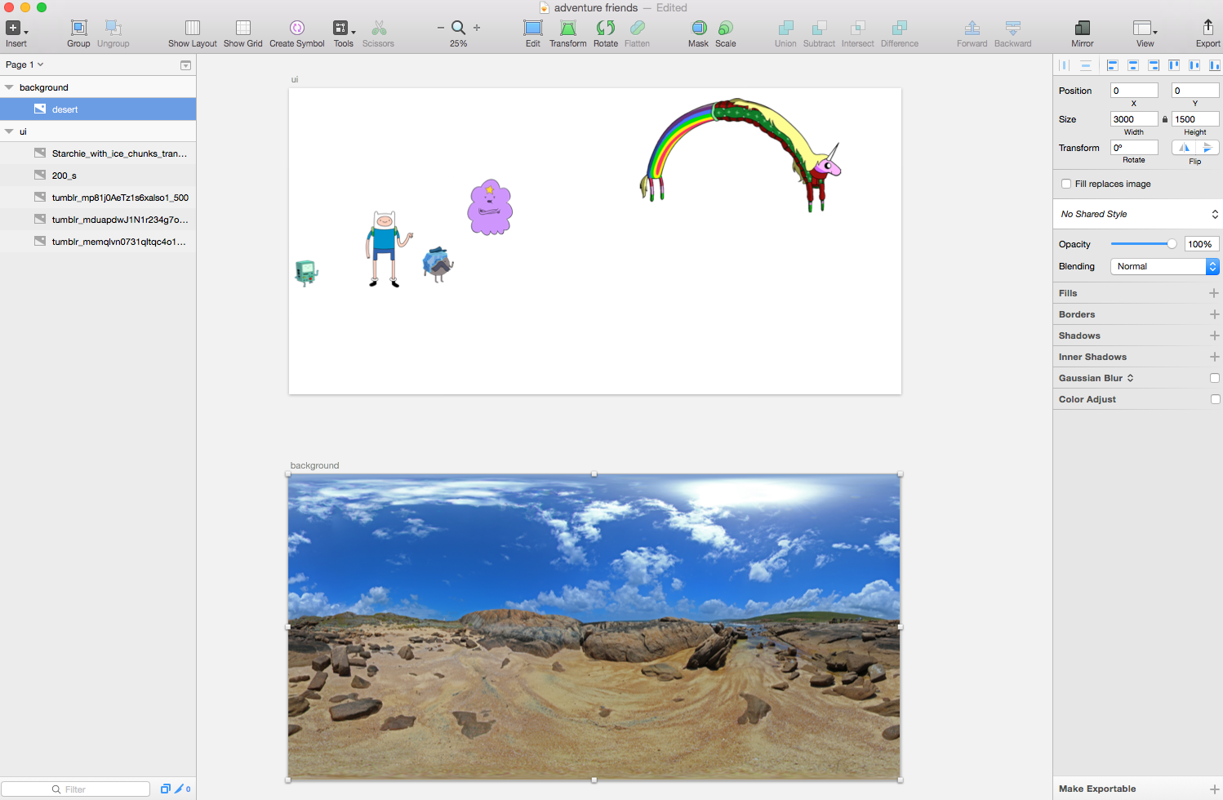Toggle the size aspect ratio lock

tap(1165, 119)
